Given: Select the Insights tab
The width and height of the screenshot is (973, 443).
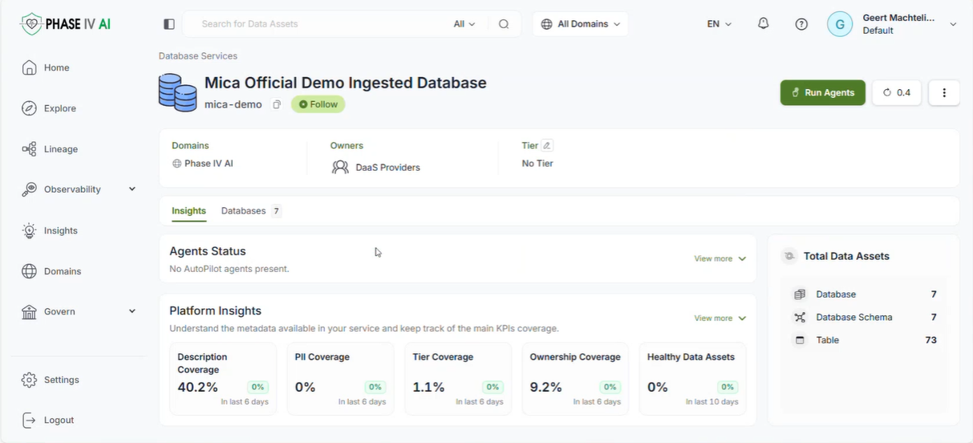Looking at the screenshot, I should [x=189, y=211].
